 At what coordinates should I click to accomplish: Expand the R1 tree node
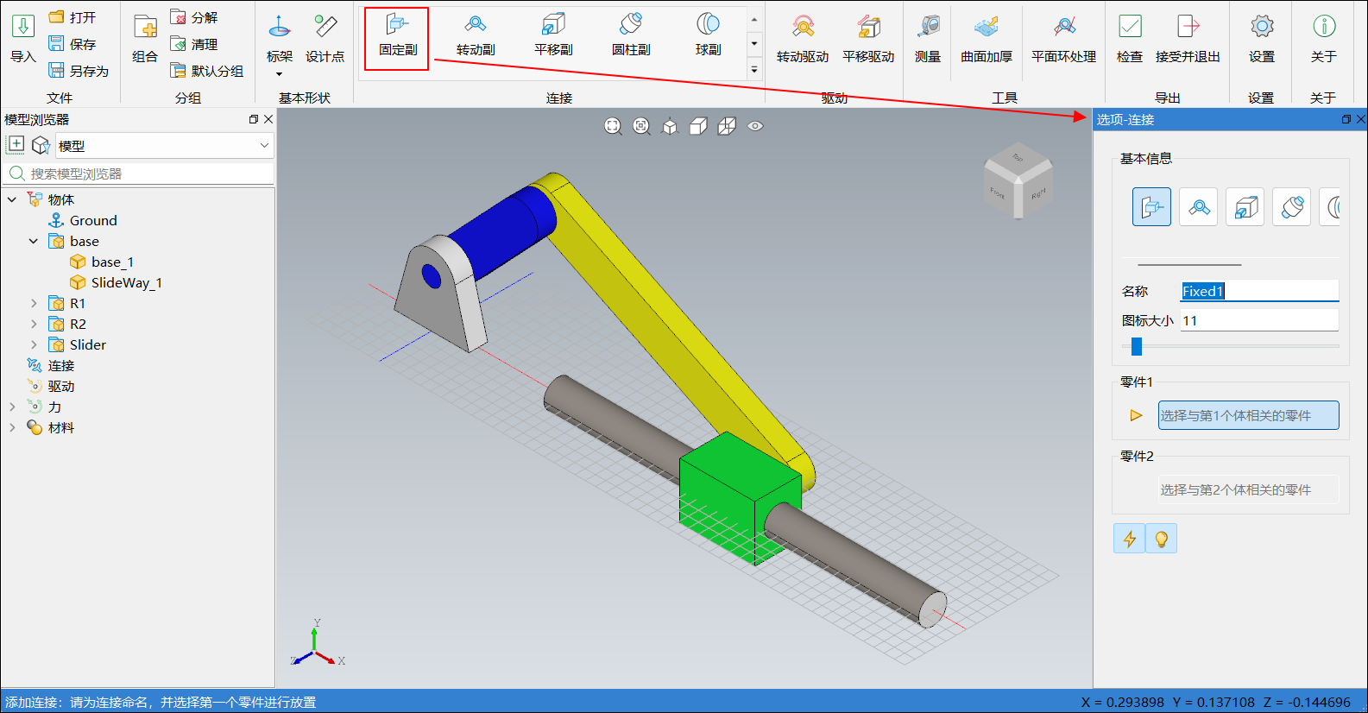[x=34, y=303]
